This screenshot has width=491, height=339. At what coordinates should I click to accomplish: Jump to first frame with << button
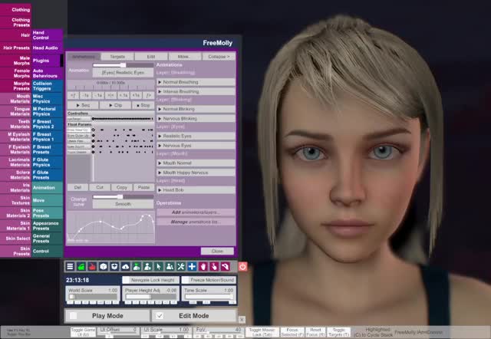point(73,95)
